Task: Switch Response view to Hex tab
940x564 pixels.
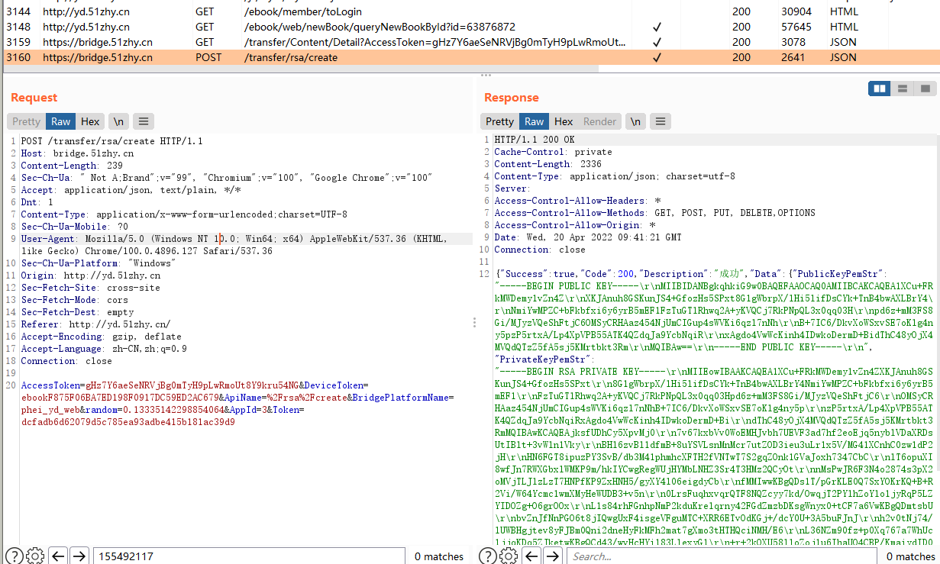Action: point(564,121)
